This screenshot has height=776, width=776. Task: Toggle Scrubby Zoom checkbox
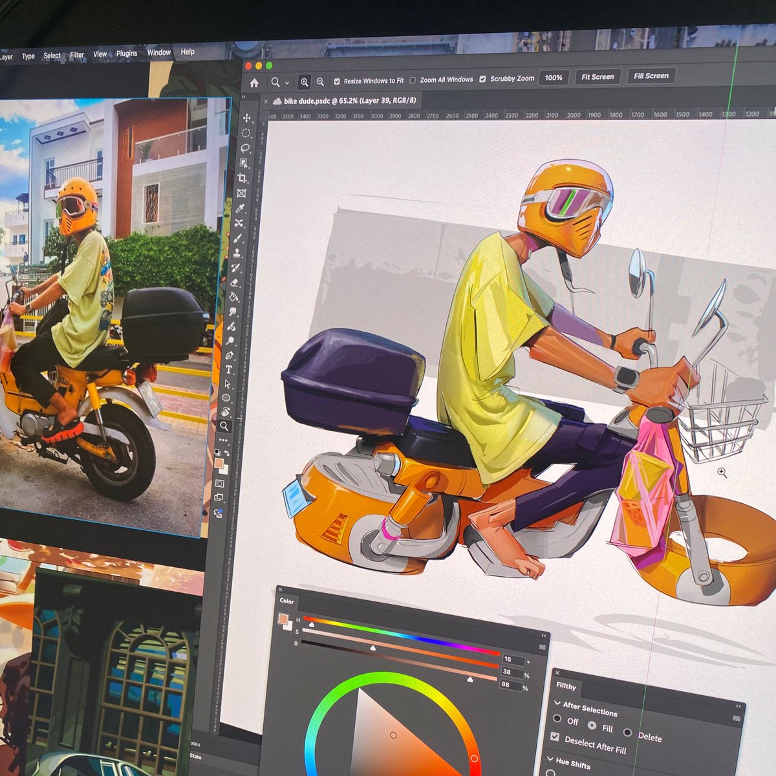point(482,79)
